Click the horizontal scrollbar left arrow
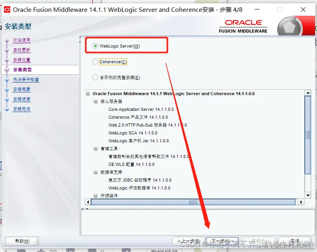This screenshot has width=317, height=252. [88, 202]
